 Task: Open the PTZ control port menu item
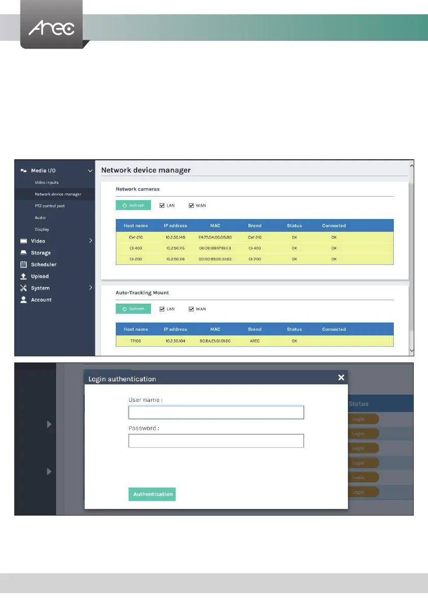pos(49,206)
